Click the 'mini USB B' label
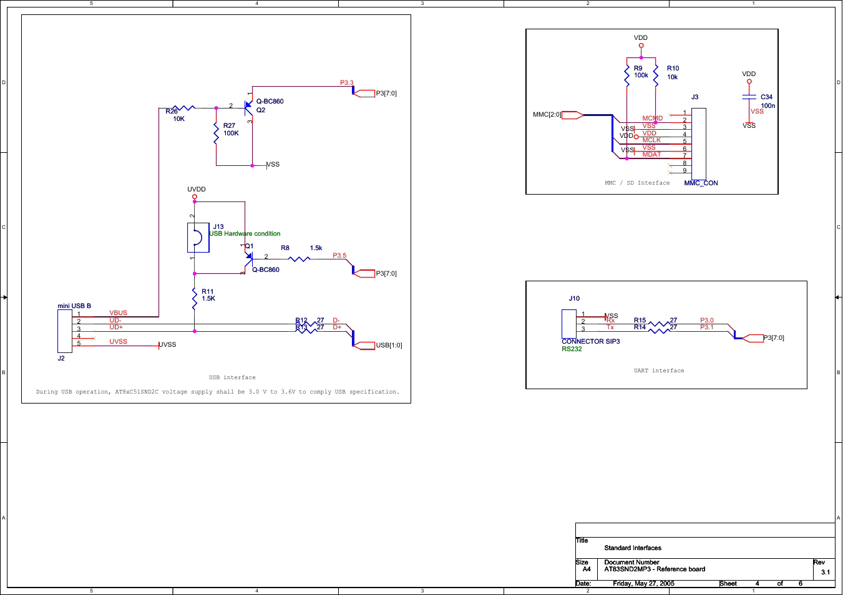Image resolution: width=843 pixels, height=595 pixels. (74, 306)
